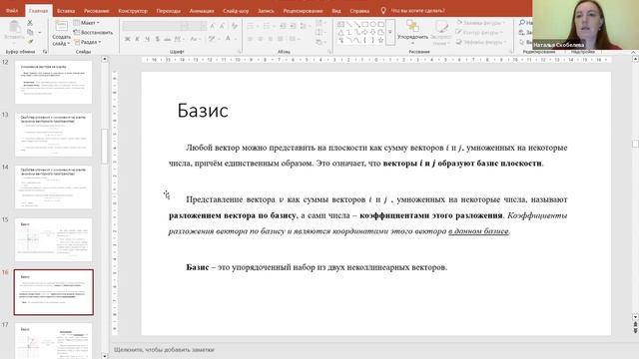Go to previous slide button on scrollbar
Viewport: 639px width, 359px height.
[x=635, y=323]
